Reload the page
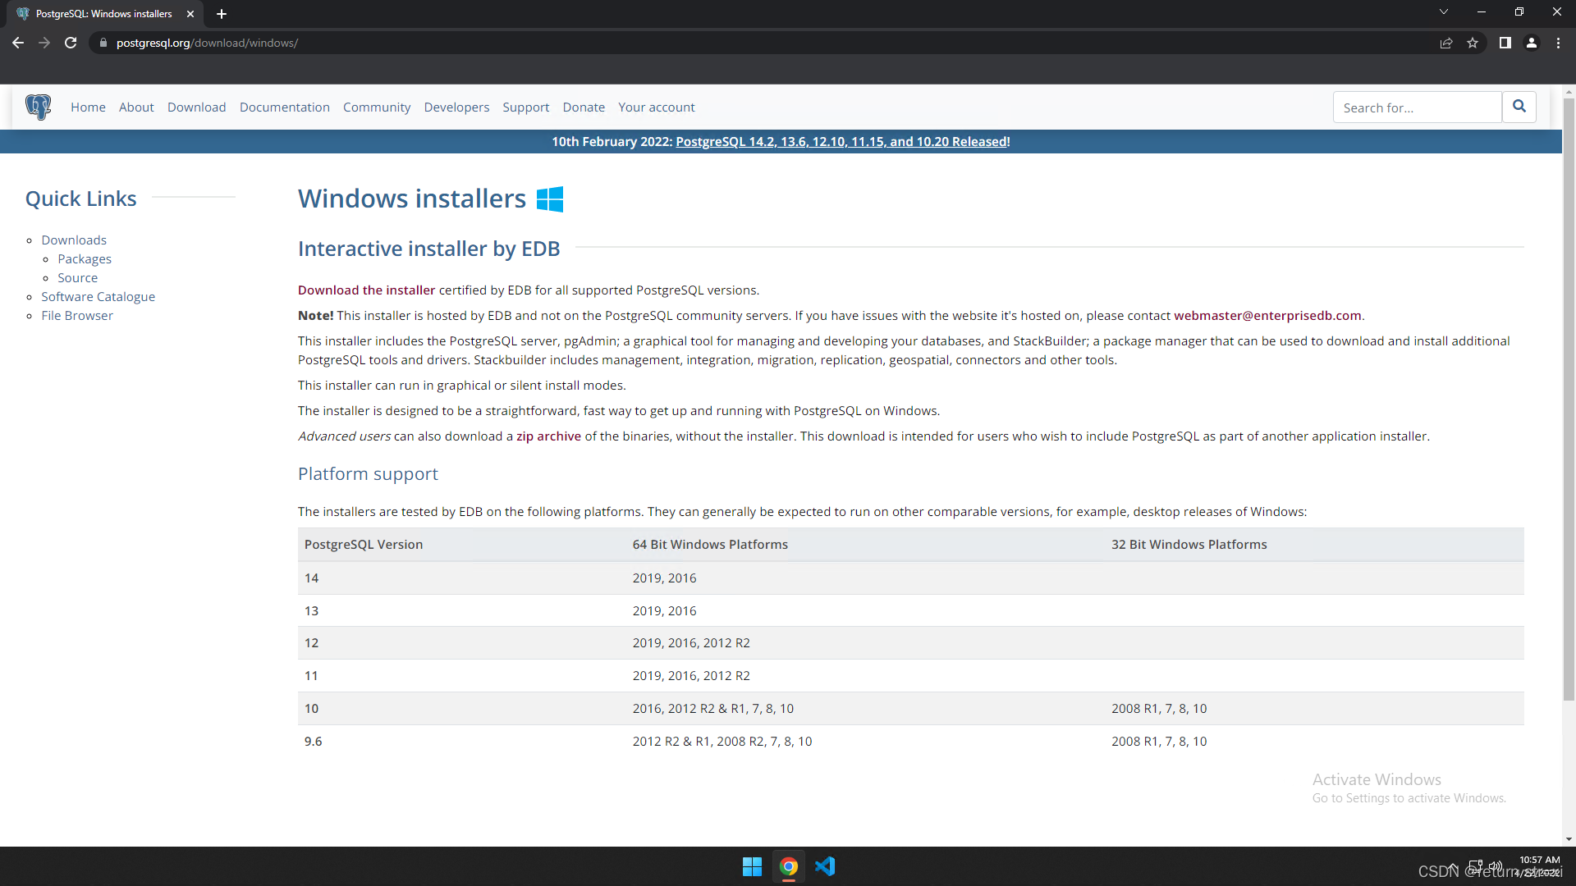 click(71, 43)
